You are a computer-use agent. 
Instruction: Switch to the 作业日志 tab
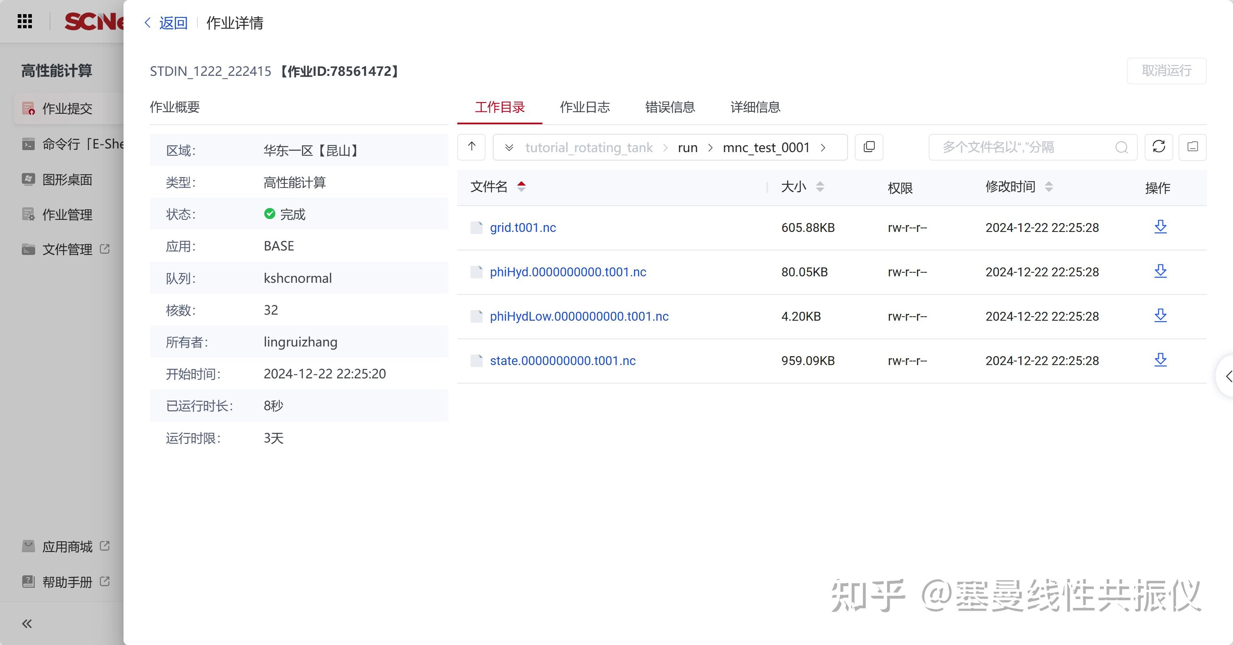pyautogui.click(x=585, y=108)
